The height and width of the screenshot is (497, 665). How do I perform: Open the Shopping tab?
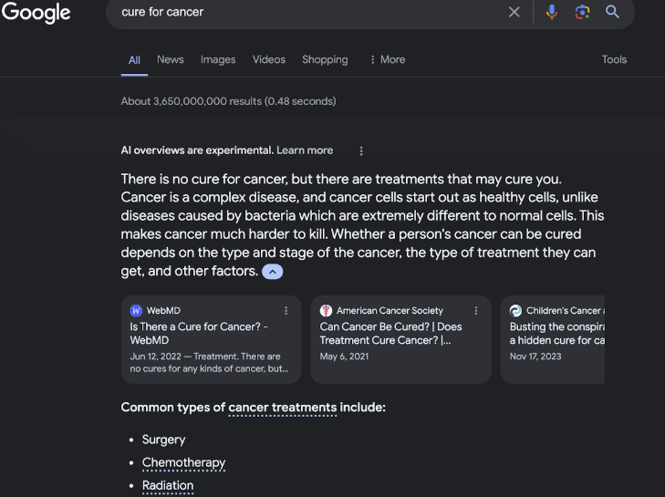coord(325,60)
